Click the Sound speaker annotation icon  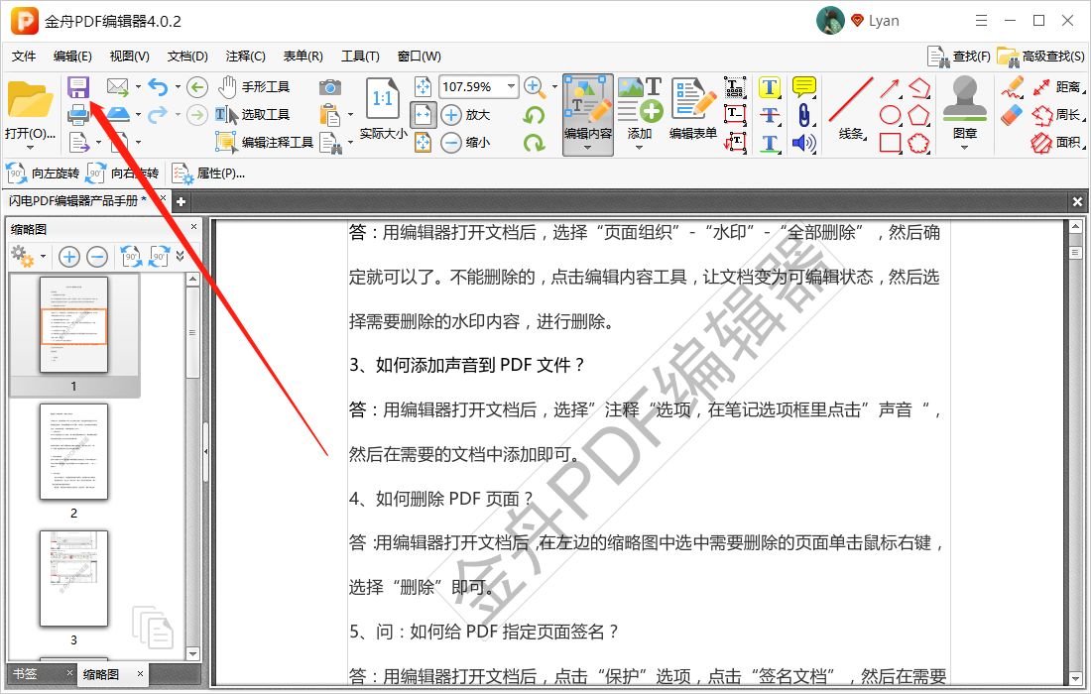tap(804, 143)
